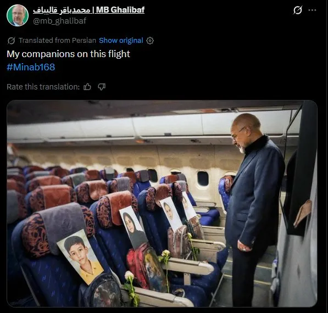Open the three-dot more options menu
This screenshot has width=328, height=313.
click(x=312, y=10)
